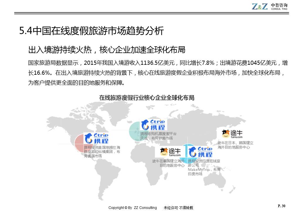This screenshot has height=211, width=305.
Task: Click the MakeMyTrip India market caption
Action: 204,167
